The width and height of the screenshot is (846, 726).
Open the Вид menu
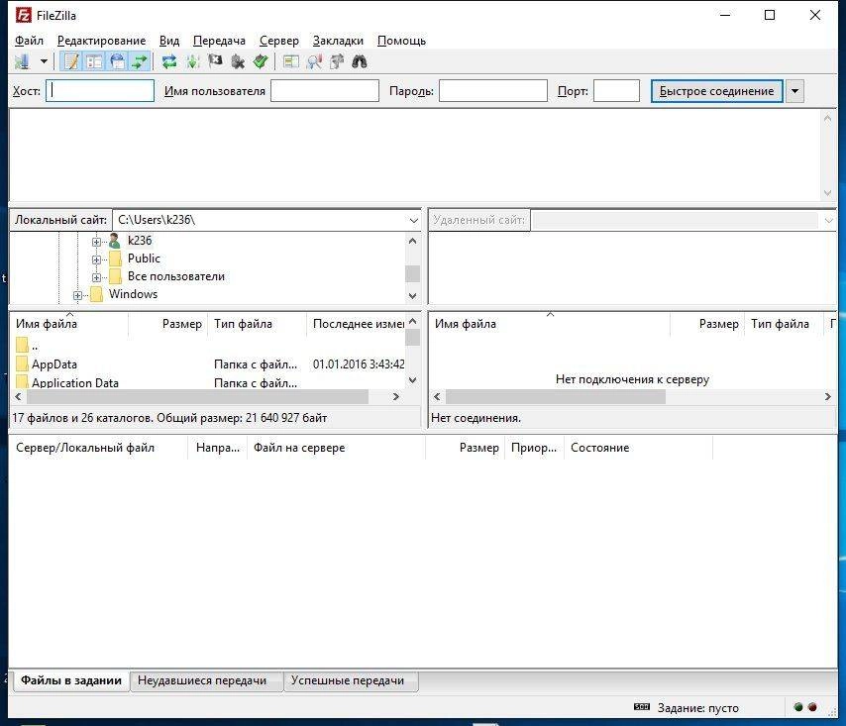(169, 41)
